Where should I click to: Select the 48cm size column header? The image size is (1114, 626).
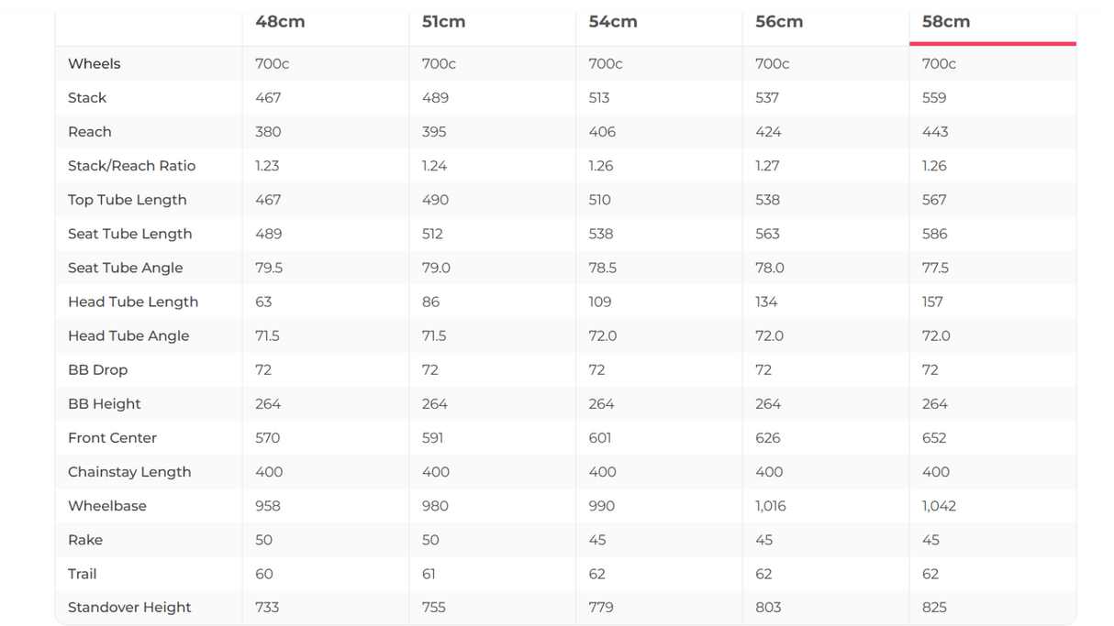coord(280,22)
